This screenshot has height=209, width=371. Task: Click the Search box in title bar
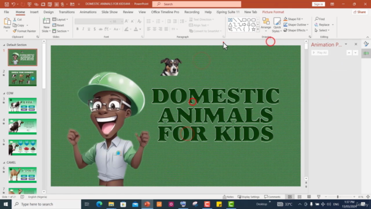coord(197,4)
